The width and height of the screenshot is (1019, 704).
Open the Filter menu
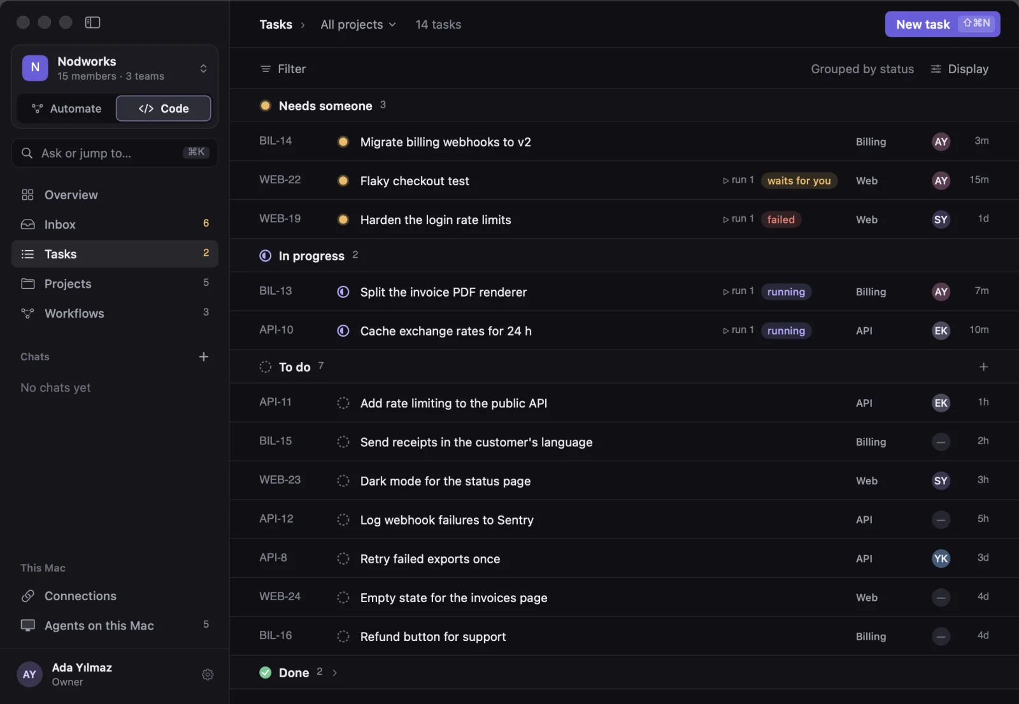pos(283,69)
